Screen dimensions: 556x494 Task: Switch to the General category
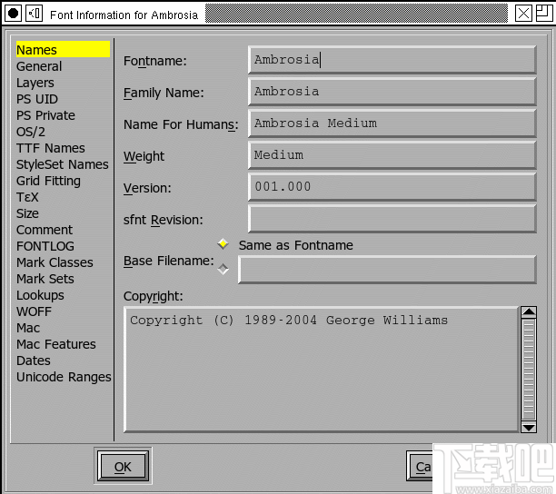[39, 66]
